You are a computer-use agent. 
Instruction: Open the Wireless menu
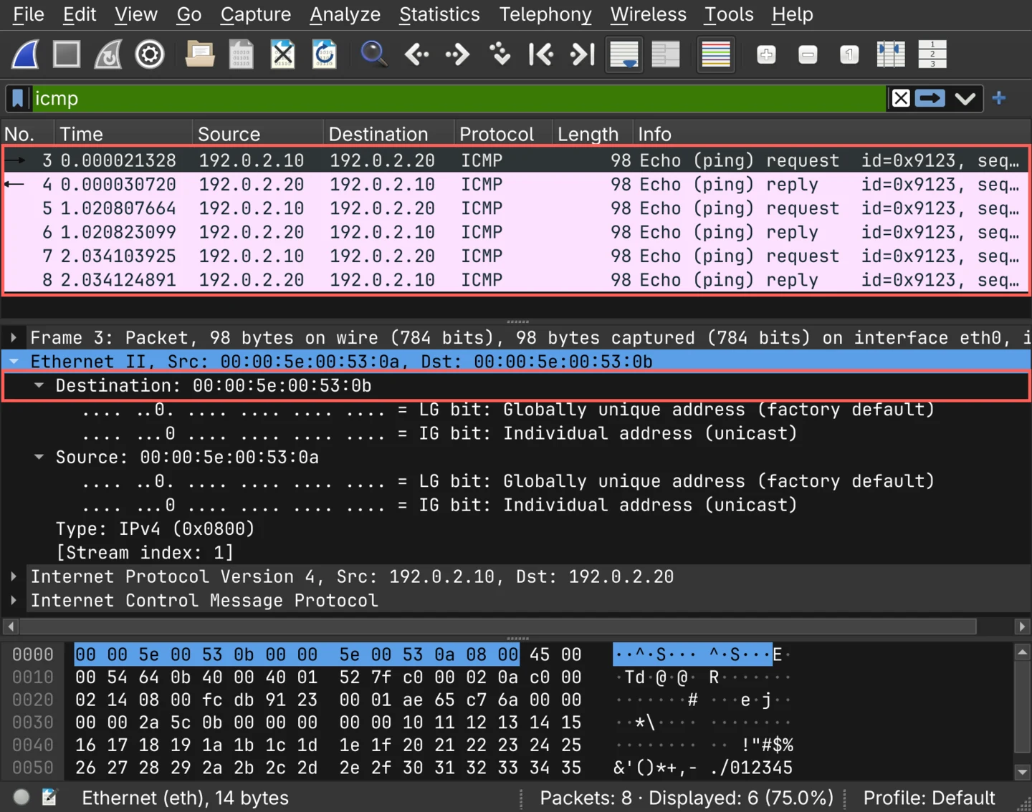pos(648,14)
